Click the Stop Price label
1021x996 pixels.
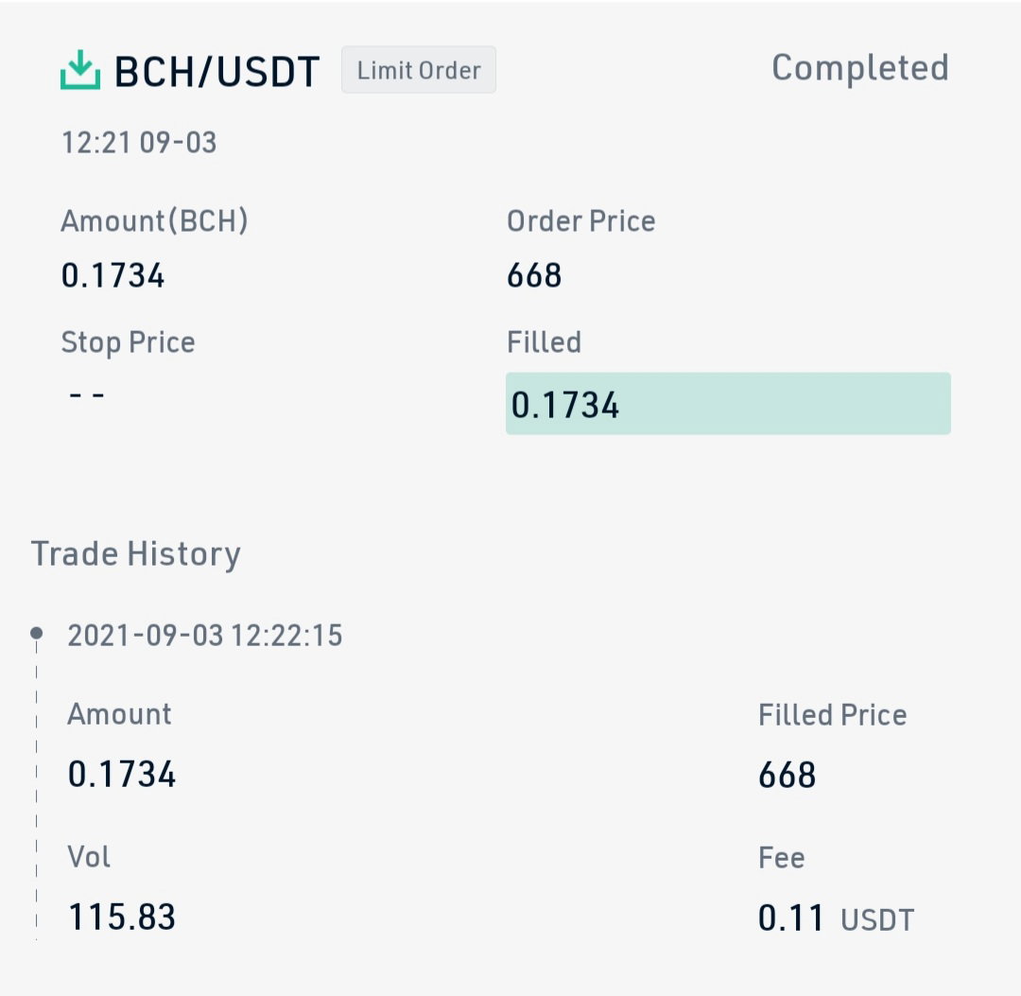click(x=128, y=342)
